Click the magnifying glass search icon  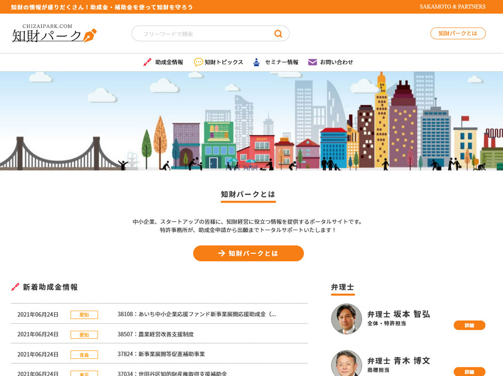tap(278, 34)
